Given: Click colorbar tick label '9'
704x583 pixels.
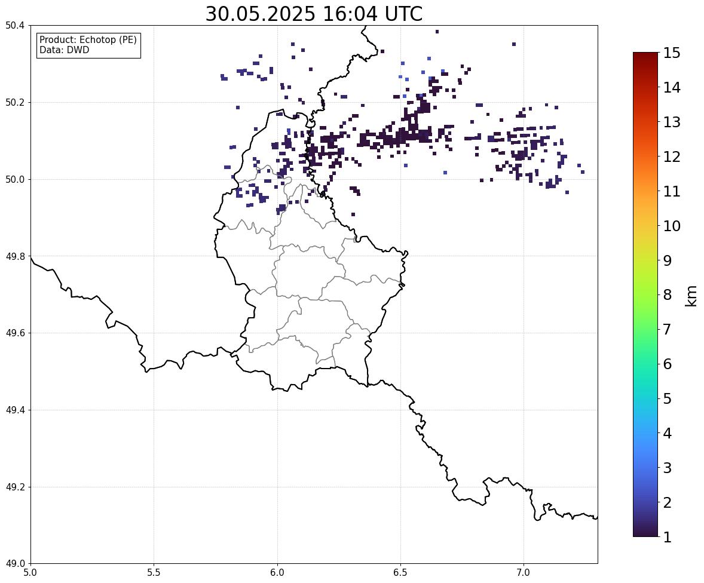Looking at the screenshot, I should 668,260.
